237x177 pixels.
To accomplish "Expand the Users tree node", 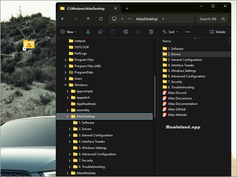I will coord(65,79).
